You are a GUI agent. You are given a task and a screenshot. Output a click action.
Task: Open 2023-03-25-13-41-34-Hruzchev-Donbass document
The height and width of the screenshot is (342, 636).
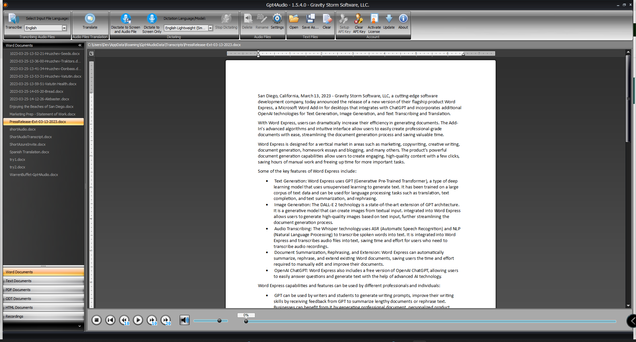pyautogui.click(x=45, y=69)
